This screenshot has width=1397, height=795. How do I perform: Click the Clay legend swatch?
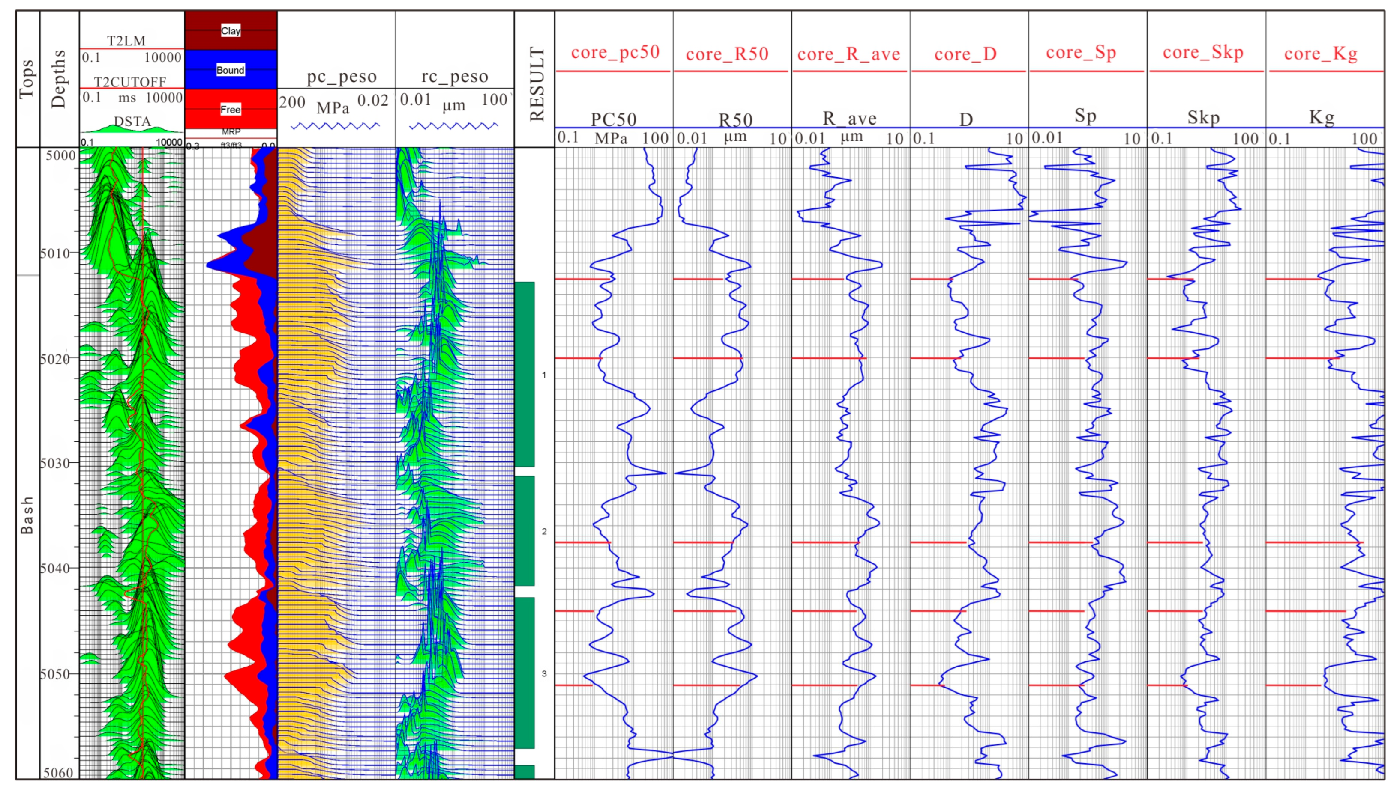(x=231, y=30)
